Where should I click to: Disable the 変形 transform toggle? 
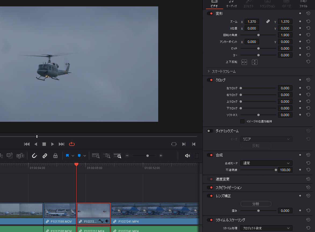(x=210, y=13)
